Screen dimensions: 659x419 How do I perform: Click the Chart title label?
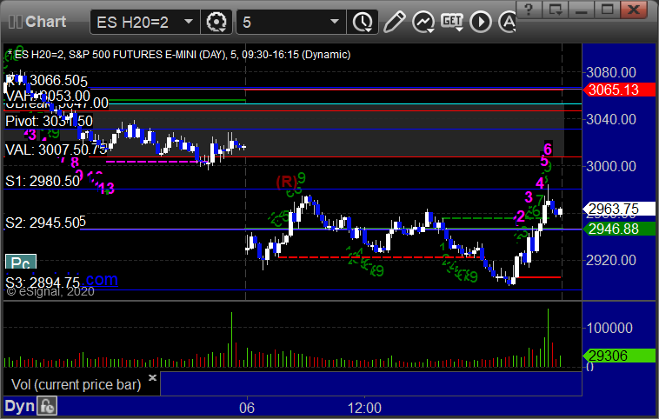click(x=46, y=22)
